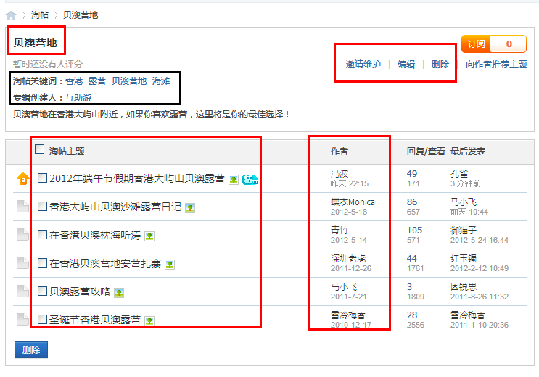Click the document icon for 圣诞节香港贝澳露营
This screenshot has width=539, height=377.
(22, 319)
